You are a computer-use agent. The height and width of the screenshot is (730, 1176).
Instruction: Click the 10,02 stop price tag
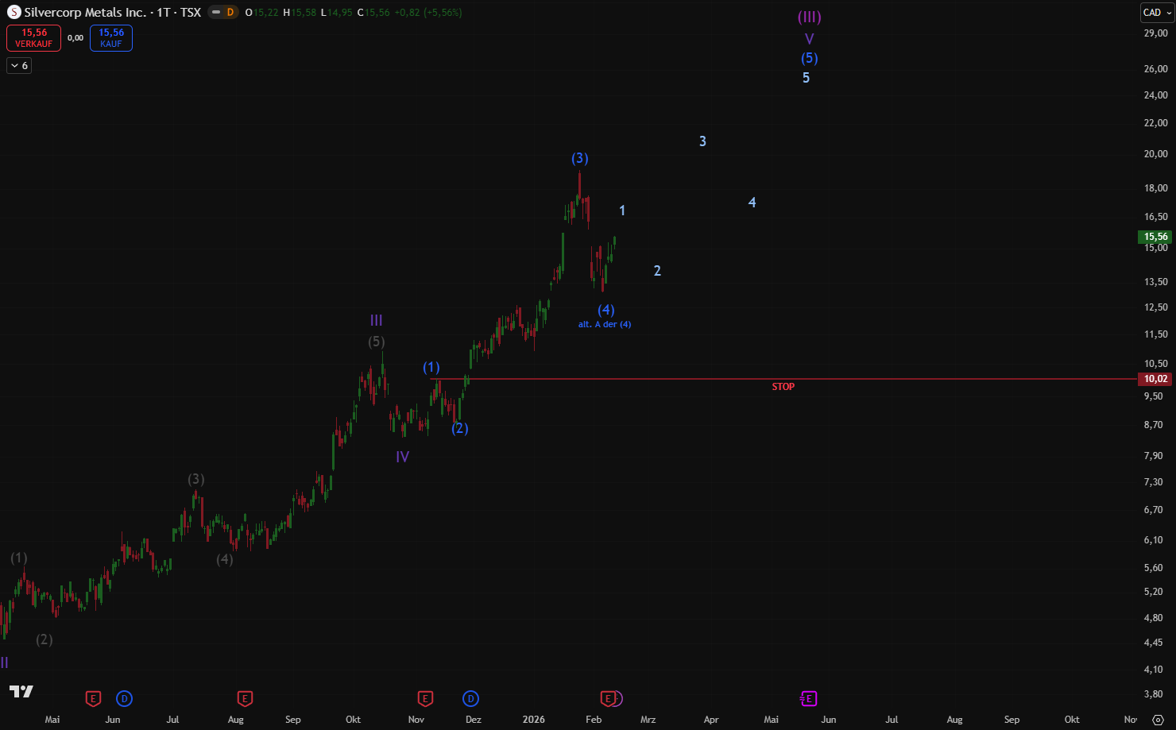click(x=1155, y=379)
